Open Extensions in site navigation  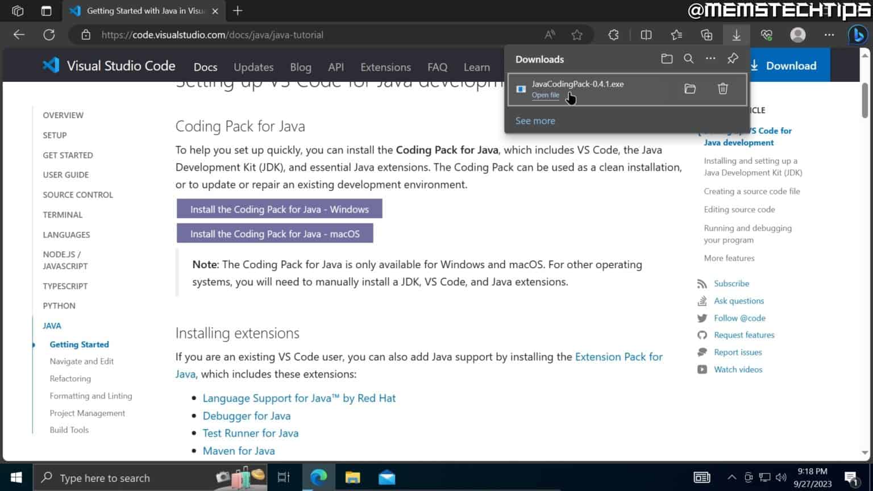pos(385,67)
